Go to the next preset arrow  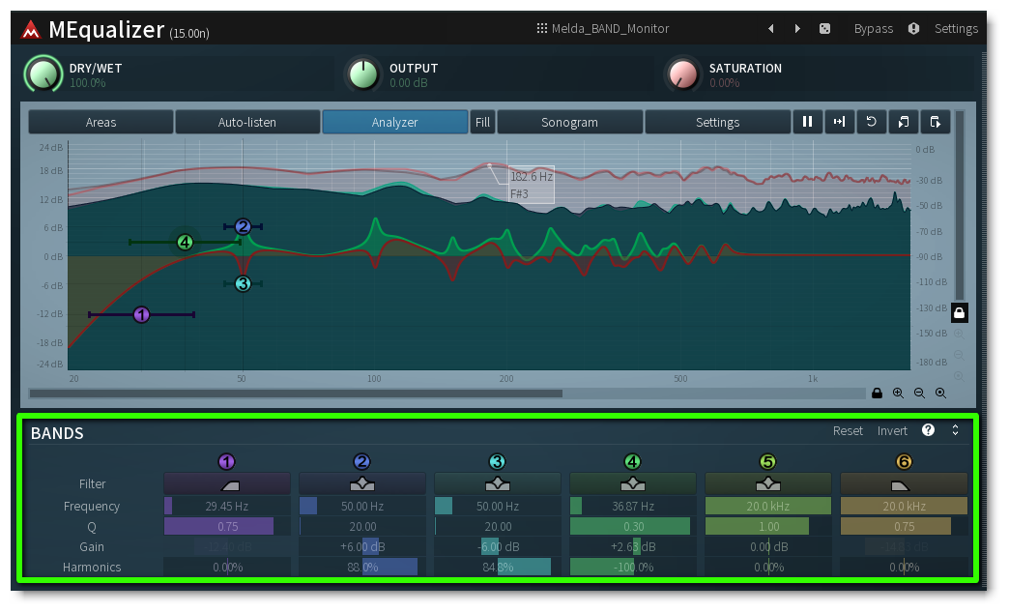pyautogui.click(x=797, y=28)
